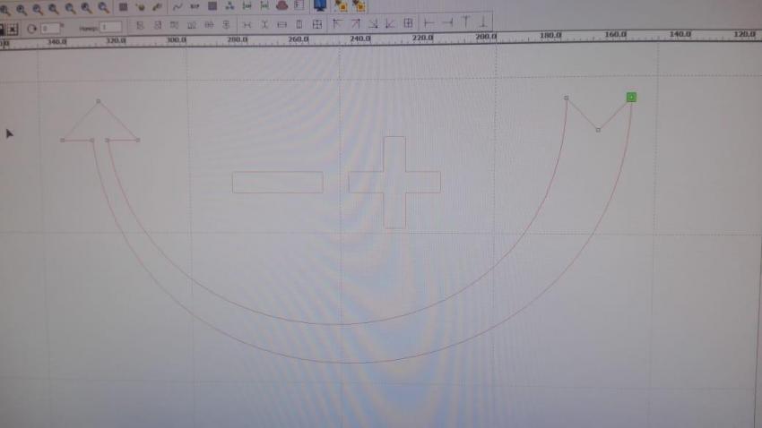The image size is (762, 428).
Task: Click the rotation angle input field
Action: pyautogui.click(x=50, y=28)
